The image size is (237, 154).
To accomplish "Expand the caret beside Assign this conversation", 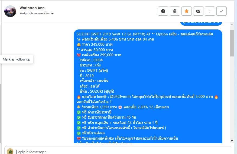I will (53, 14).
